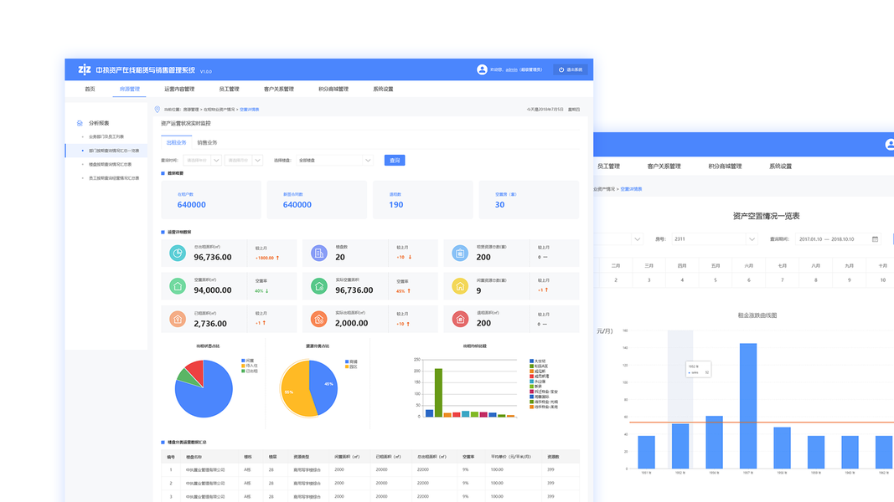Viewport: 894px width, 502px height.
Task: Click the calendar icon in right window
Action: pyautogui.click(x=876, y=239)
